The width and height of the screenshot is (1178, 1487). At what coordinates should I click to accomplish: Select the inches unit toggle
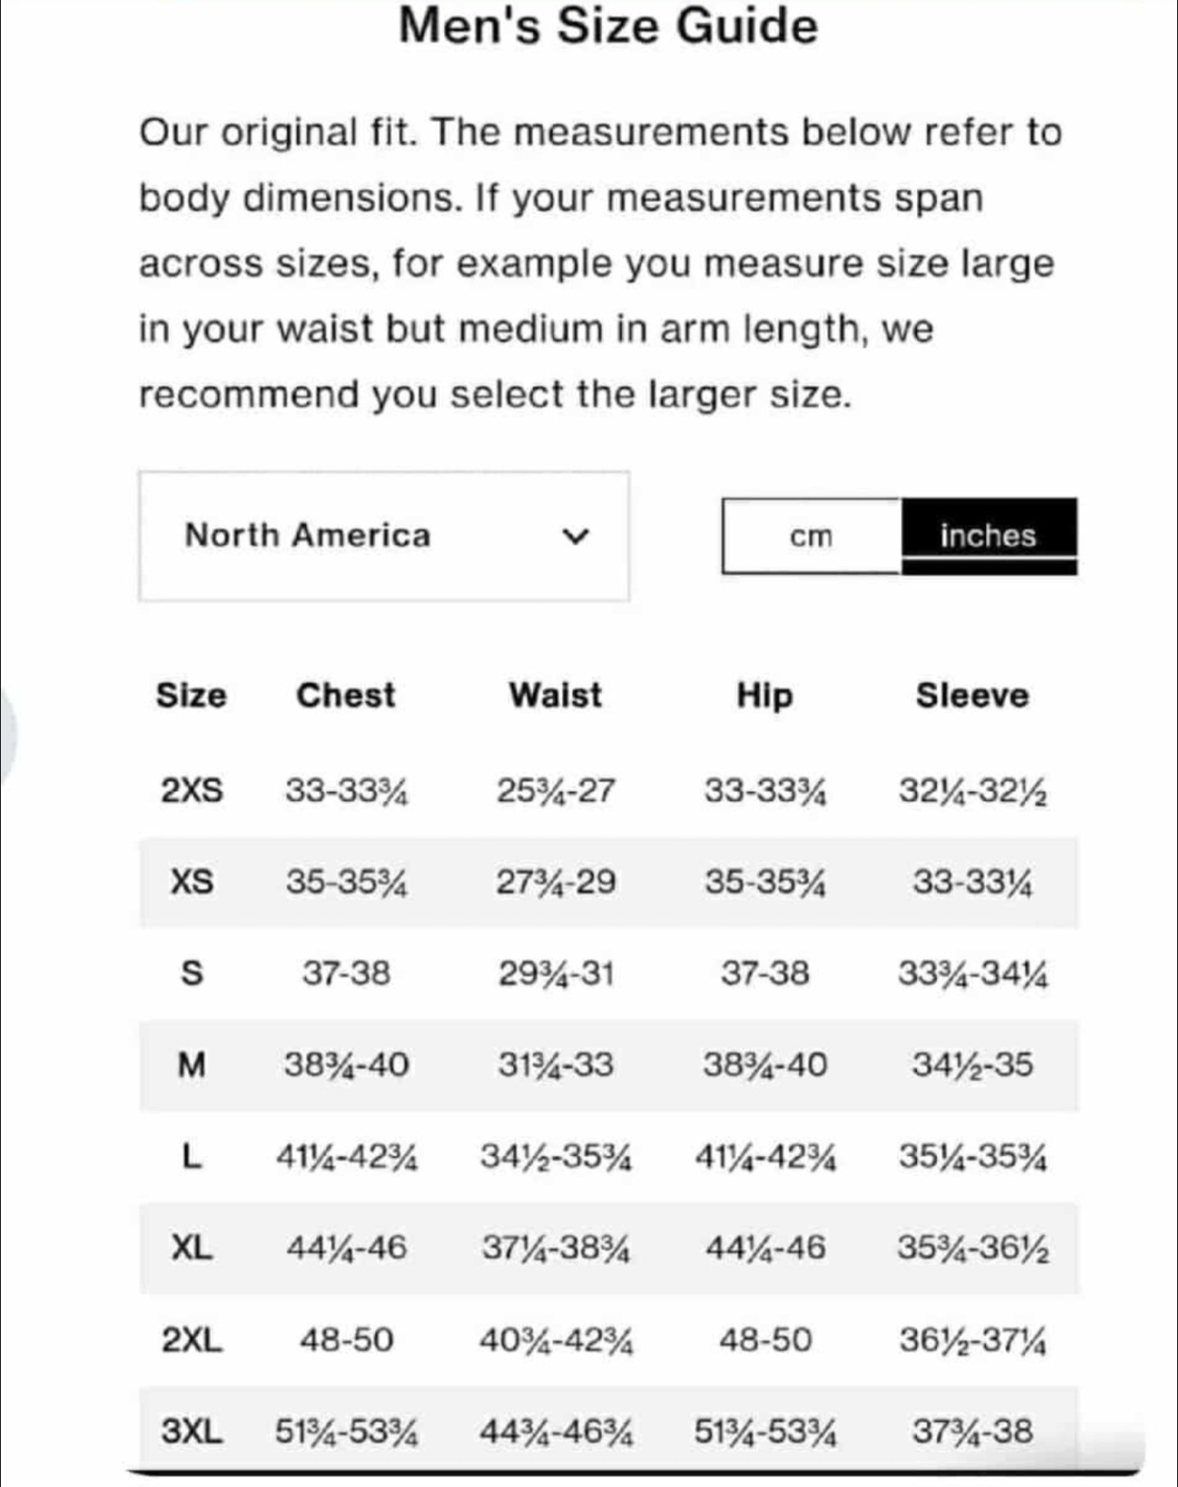[x=988, y=536]
